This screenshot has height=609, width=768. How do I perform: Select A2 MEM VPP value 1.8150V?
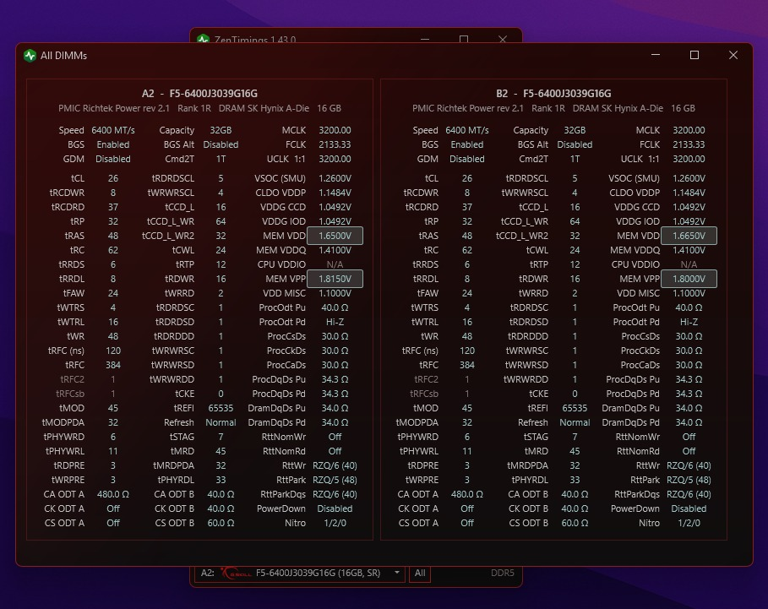[335, 279]
